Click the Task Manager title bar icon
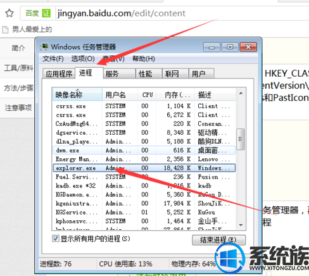The width and height of the screenshot is (309, 276). point(44,47)
